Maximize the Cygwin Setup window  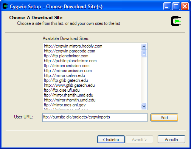[x=176, y=6]
